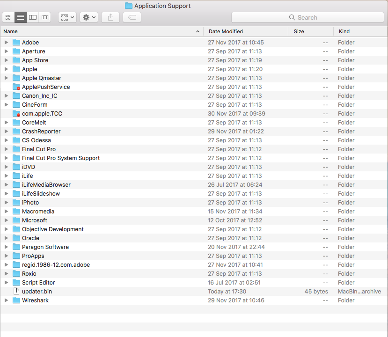
Task: Click the iLife folder icon
Action: (16, 176)
